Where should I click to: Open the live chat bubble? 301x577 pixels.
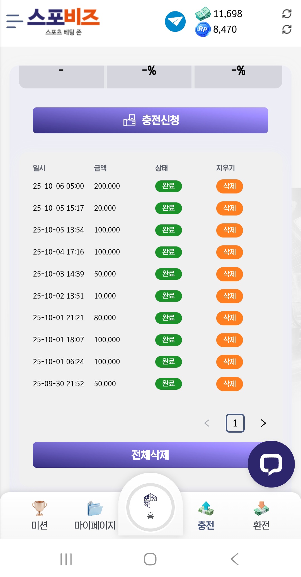pos(271,464)
